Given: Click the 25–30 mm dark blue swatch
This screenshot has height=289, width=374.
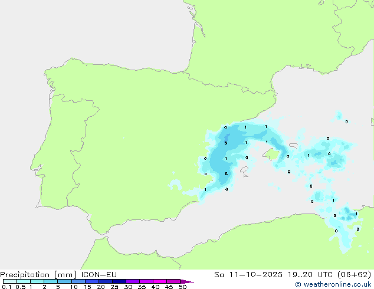Looking at the screenshot, I should [119, 281].
